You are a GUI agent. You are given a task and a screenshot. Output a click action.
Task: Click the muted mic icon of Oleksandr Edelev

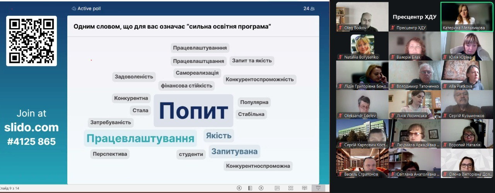coord(340,116)
